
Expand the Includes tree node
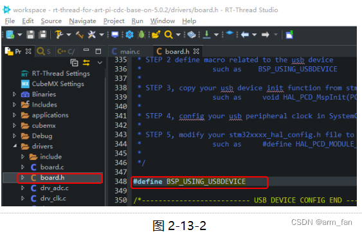14,105
